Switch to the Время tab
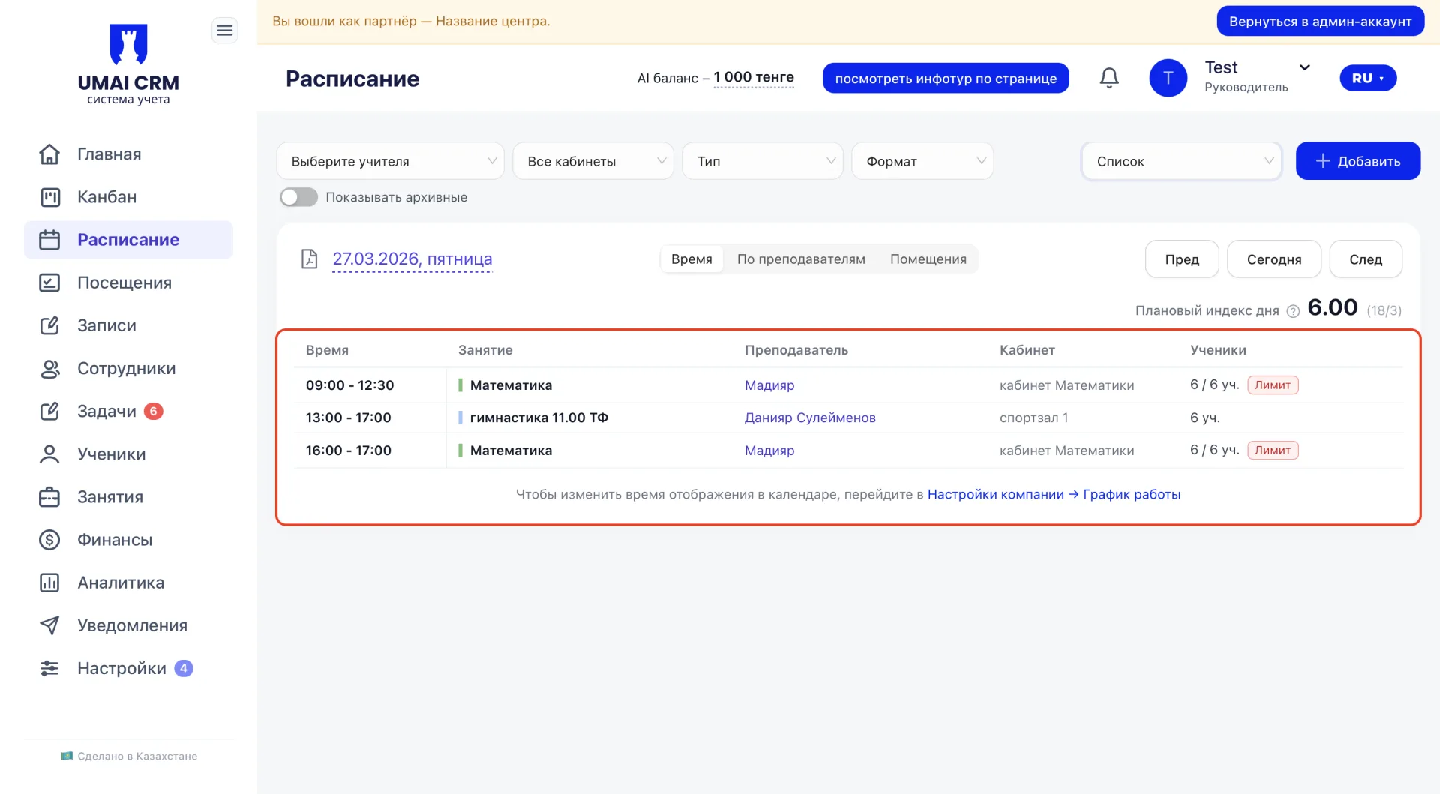Image resolution: width=1440 pixels, height=794 pixels. [691, 259]
